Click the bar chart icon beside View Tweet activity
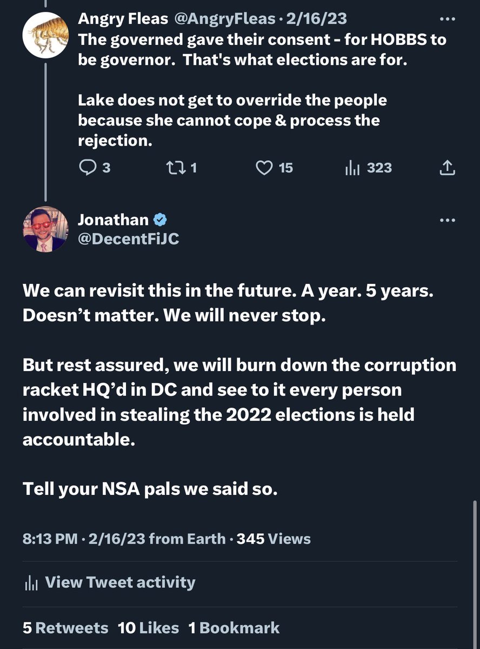 pyautogui.click(x=31, y=582)
